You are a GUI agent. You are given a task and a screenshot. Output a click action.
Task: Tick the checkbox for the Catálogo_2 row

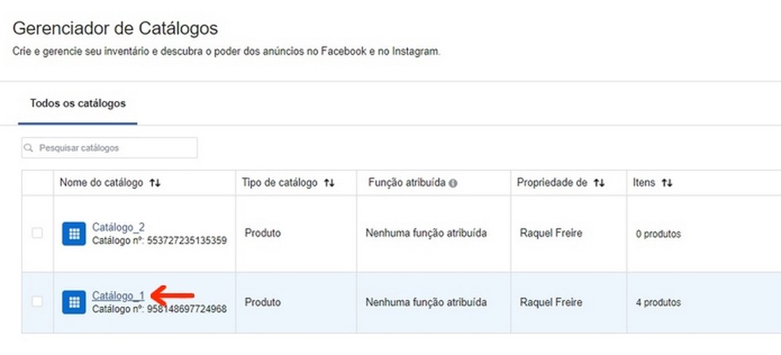(37, 233)
